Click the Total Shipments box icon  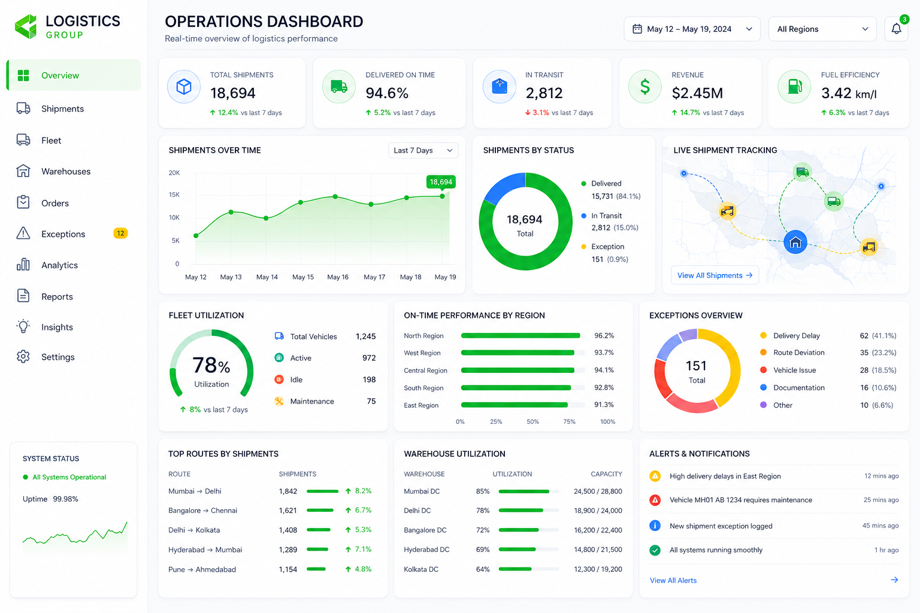(x=184, y=87)
